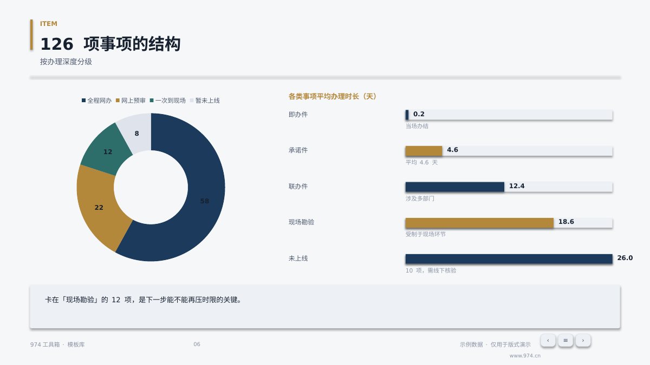This screenshot has height=365, width=650.
Task: Click the title 126 项事项的结构
Action: tap(110, 44)
